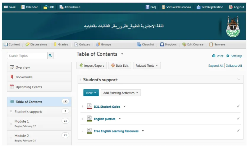Image resolution: width=247 pixels, height=146 pixels.
Task: Open the LOR folder icon
Action: [x=45, y=7]
